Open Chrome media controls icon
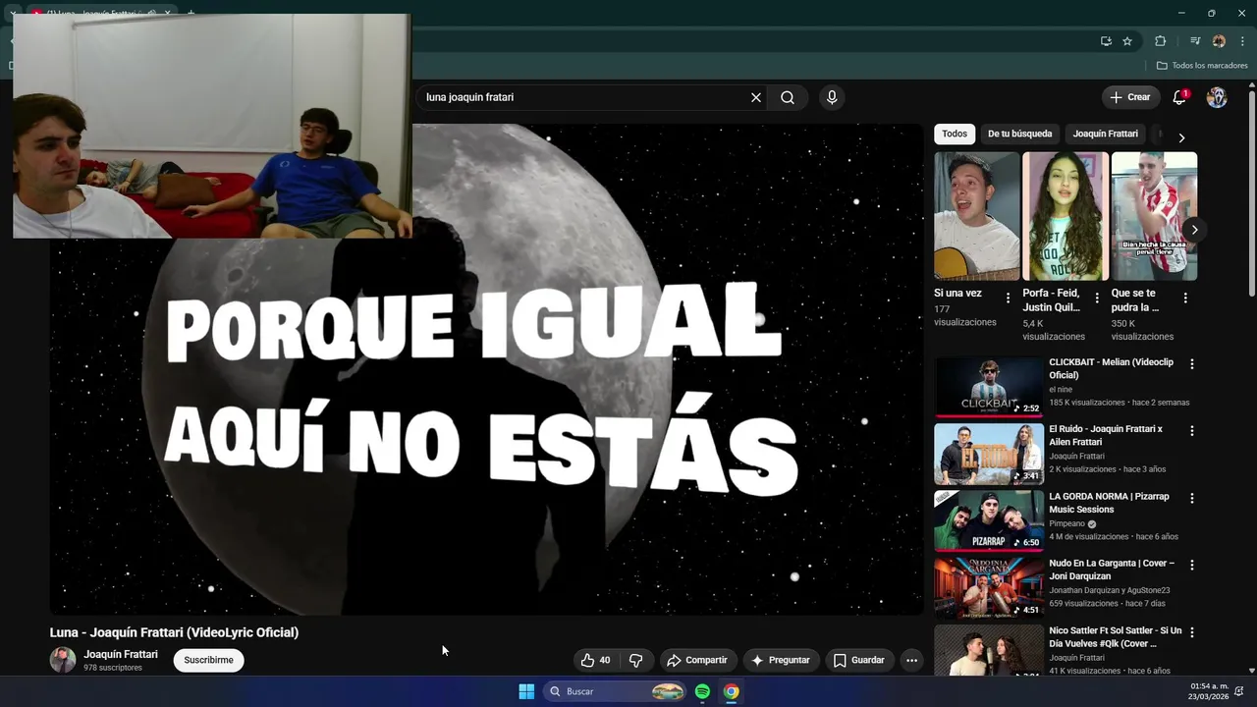The height and width of the screenshot is (707, 1257). pos(1195,41)
